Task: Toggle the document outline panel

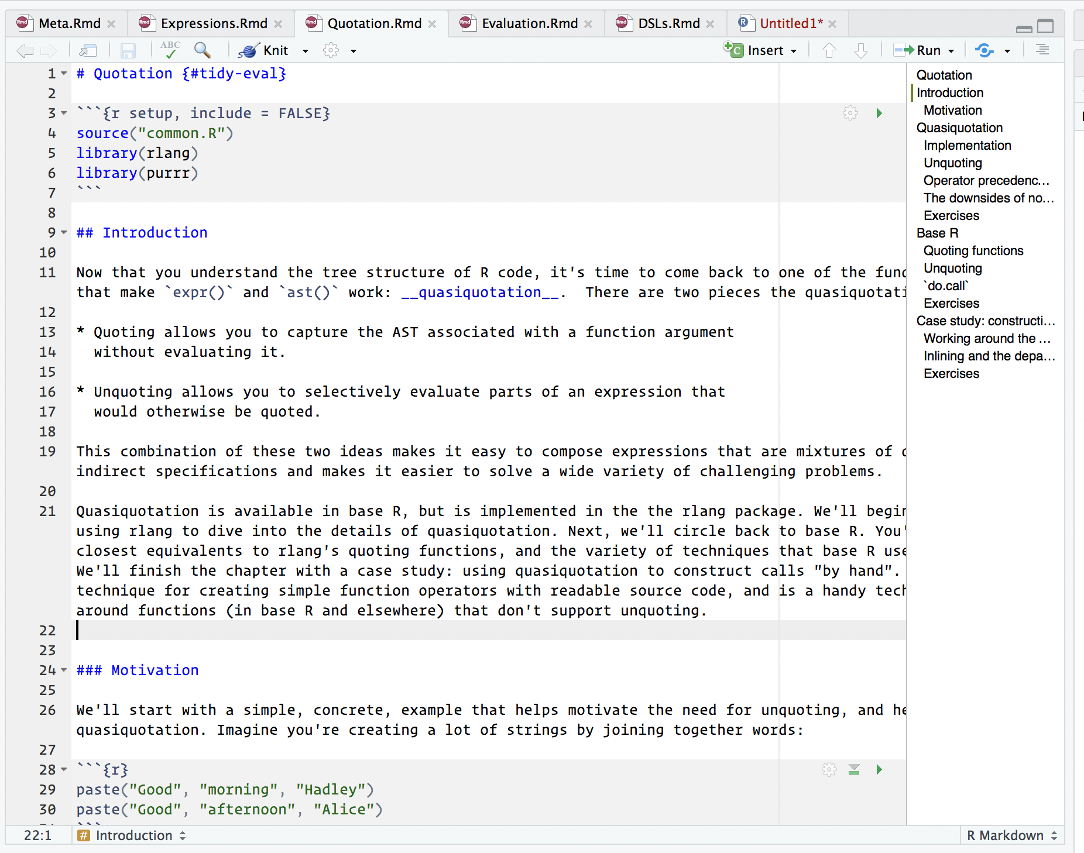Action: (x=1044, y=50)
